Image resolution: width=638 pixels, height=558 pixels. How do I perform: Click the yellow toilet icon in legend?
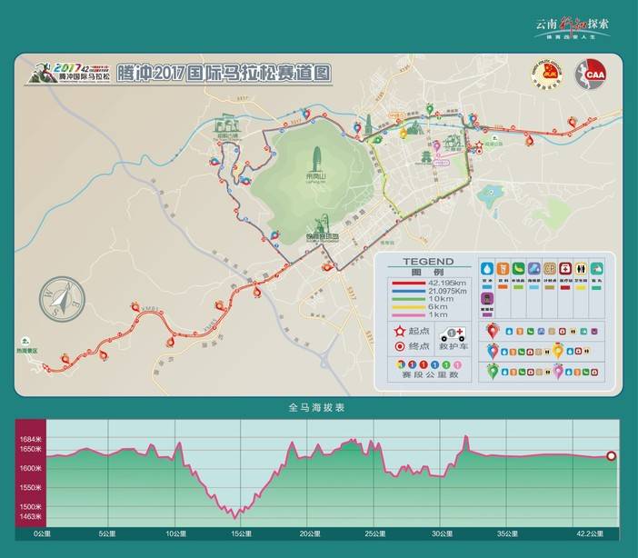(x=580, y=269)
